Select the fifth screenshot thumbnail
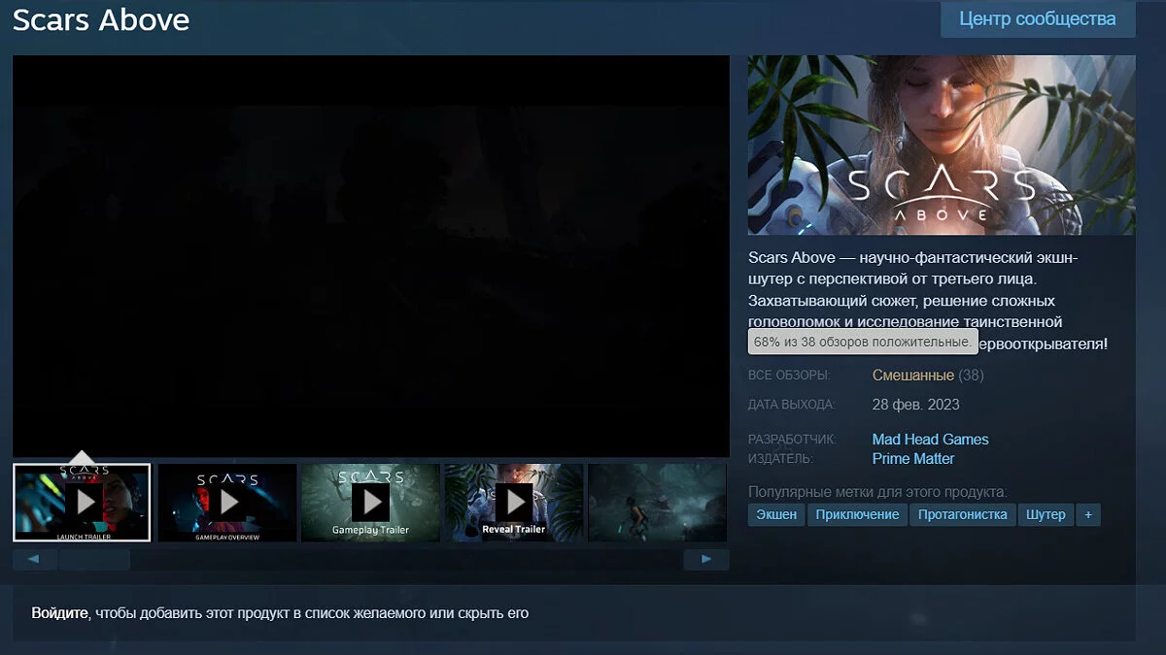1166x655 pixels. (658, 503)
